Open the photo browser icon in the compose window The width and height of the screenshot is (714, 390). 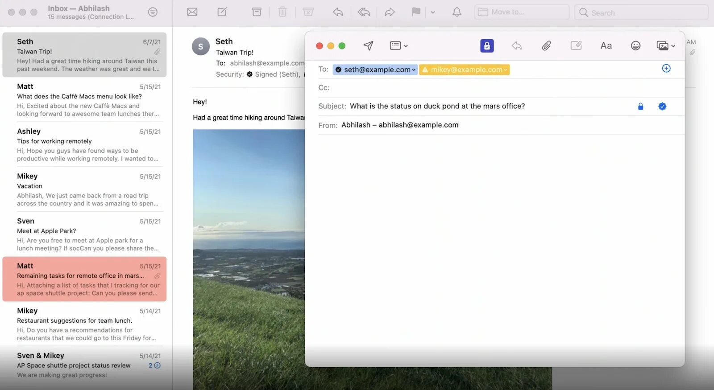point(663,45)
